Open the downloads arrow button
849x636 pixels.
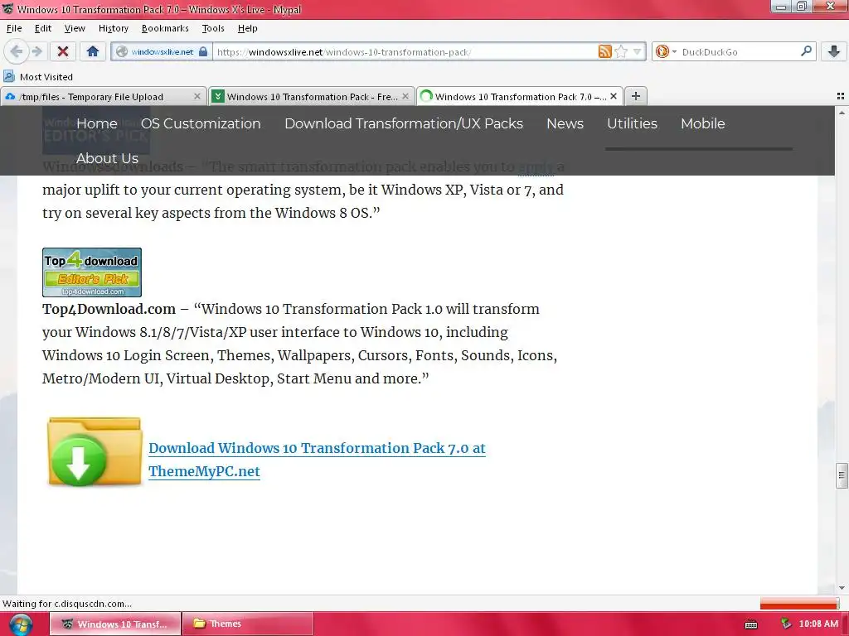pyautogui.click(x=834, y=51)
